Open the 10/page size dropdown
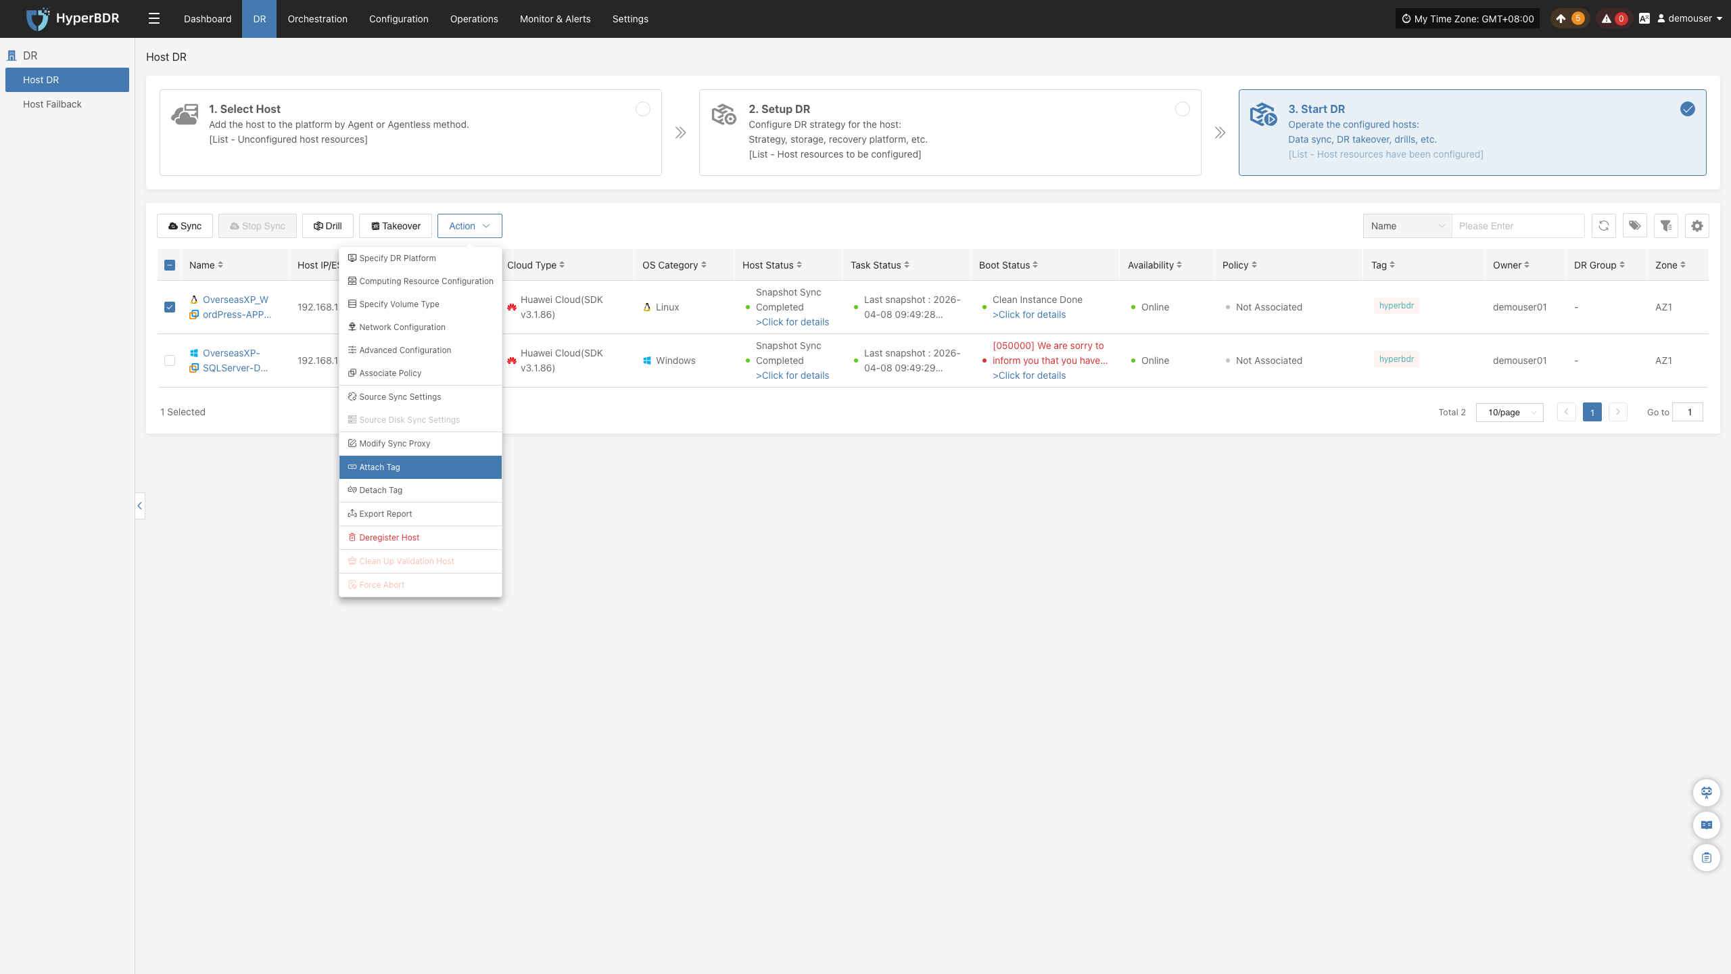 [1509, 412]
